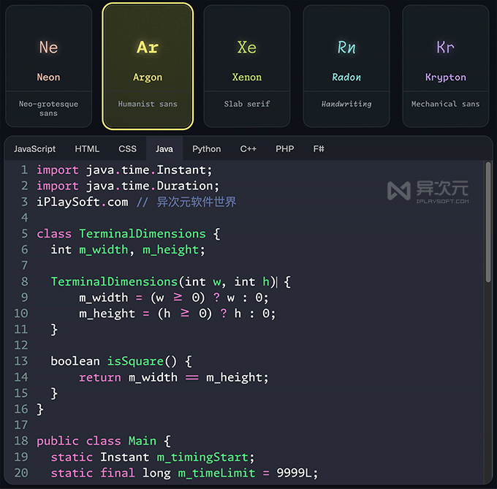The height and width of the screenshot is (489, 497).
Task: Switch to the JavaScript tab
Action: tap(34, 148)
